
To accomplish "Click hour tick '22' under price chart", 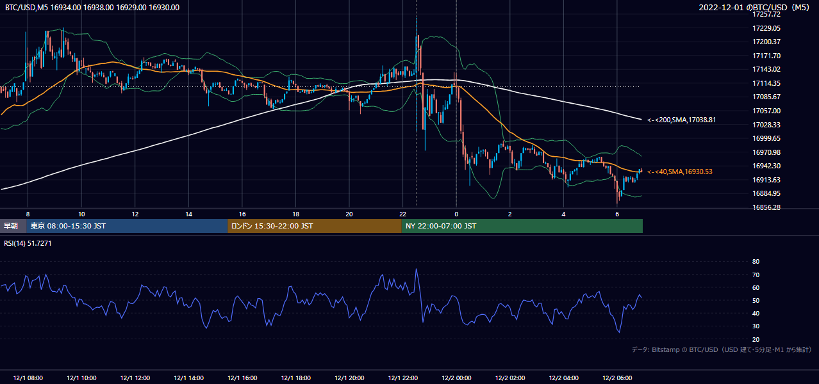I will [402, 214].
